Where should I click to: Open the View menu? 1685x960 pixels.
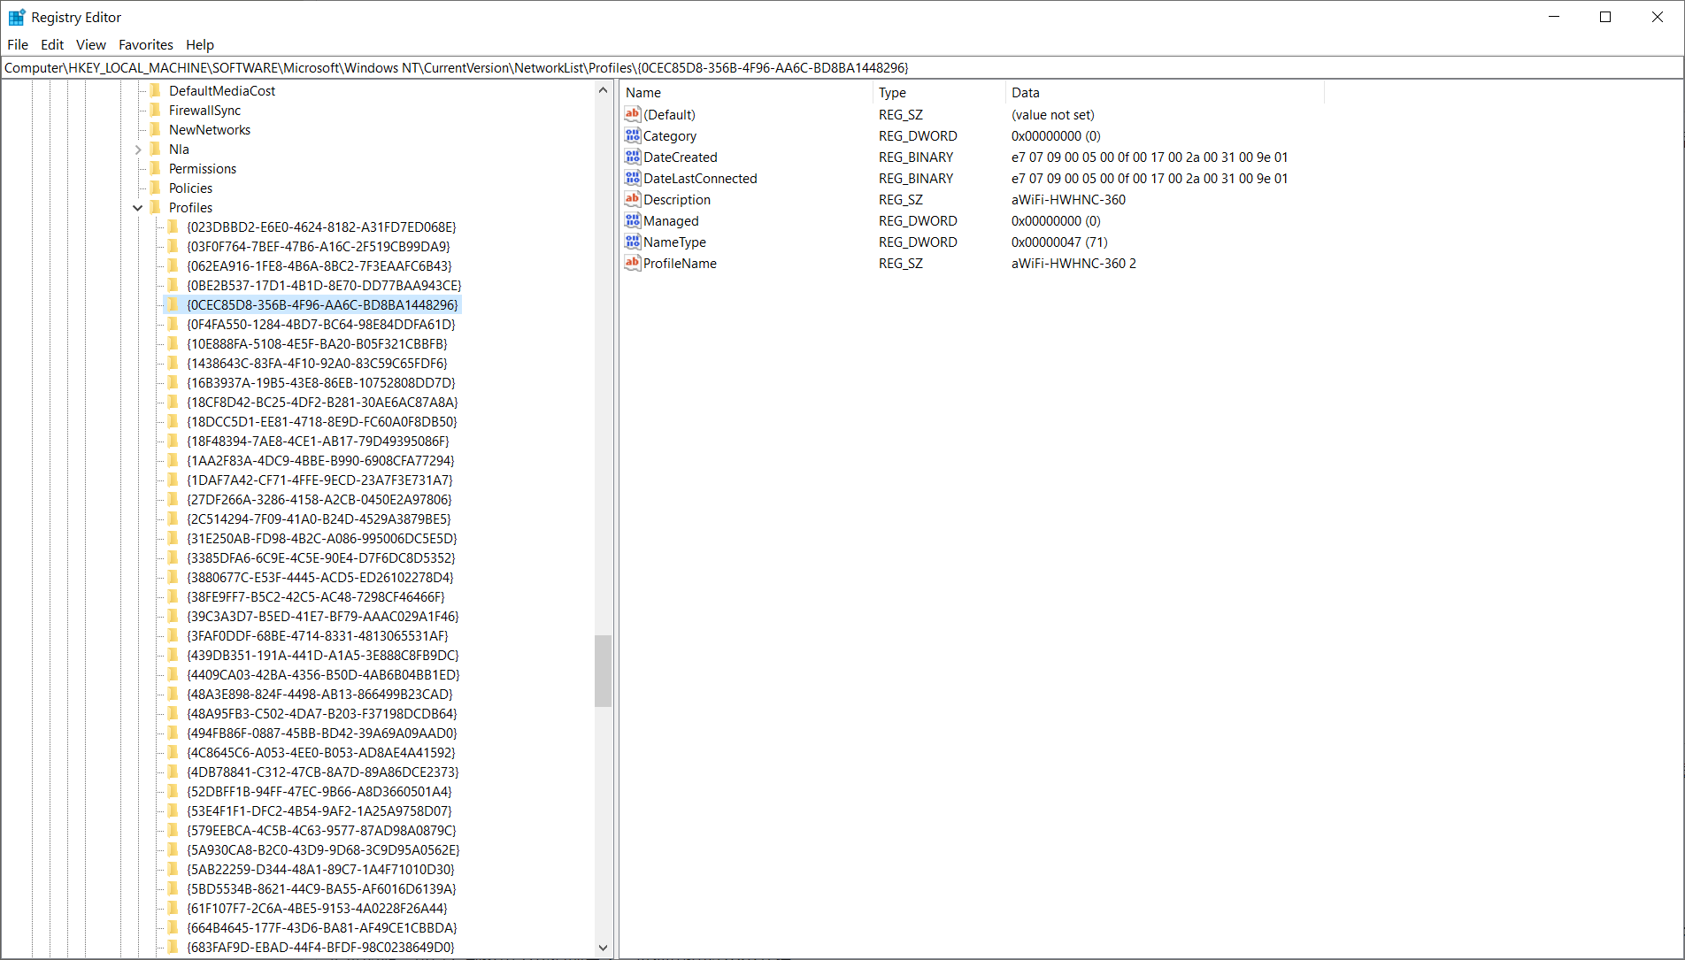(91, 44)
